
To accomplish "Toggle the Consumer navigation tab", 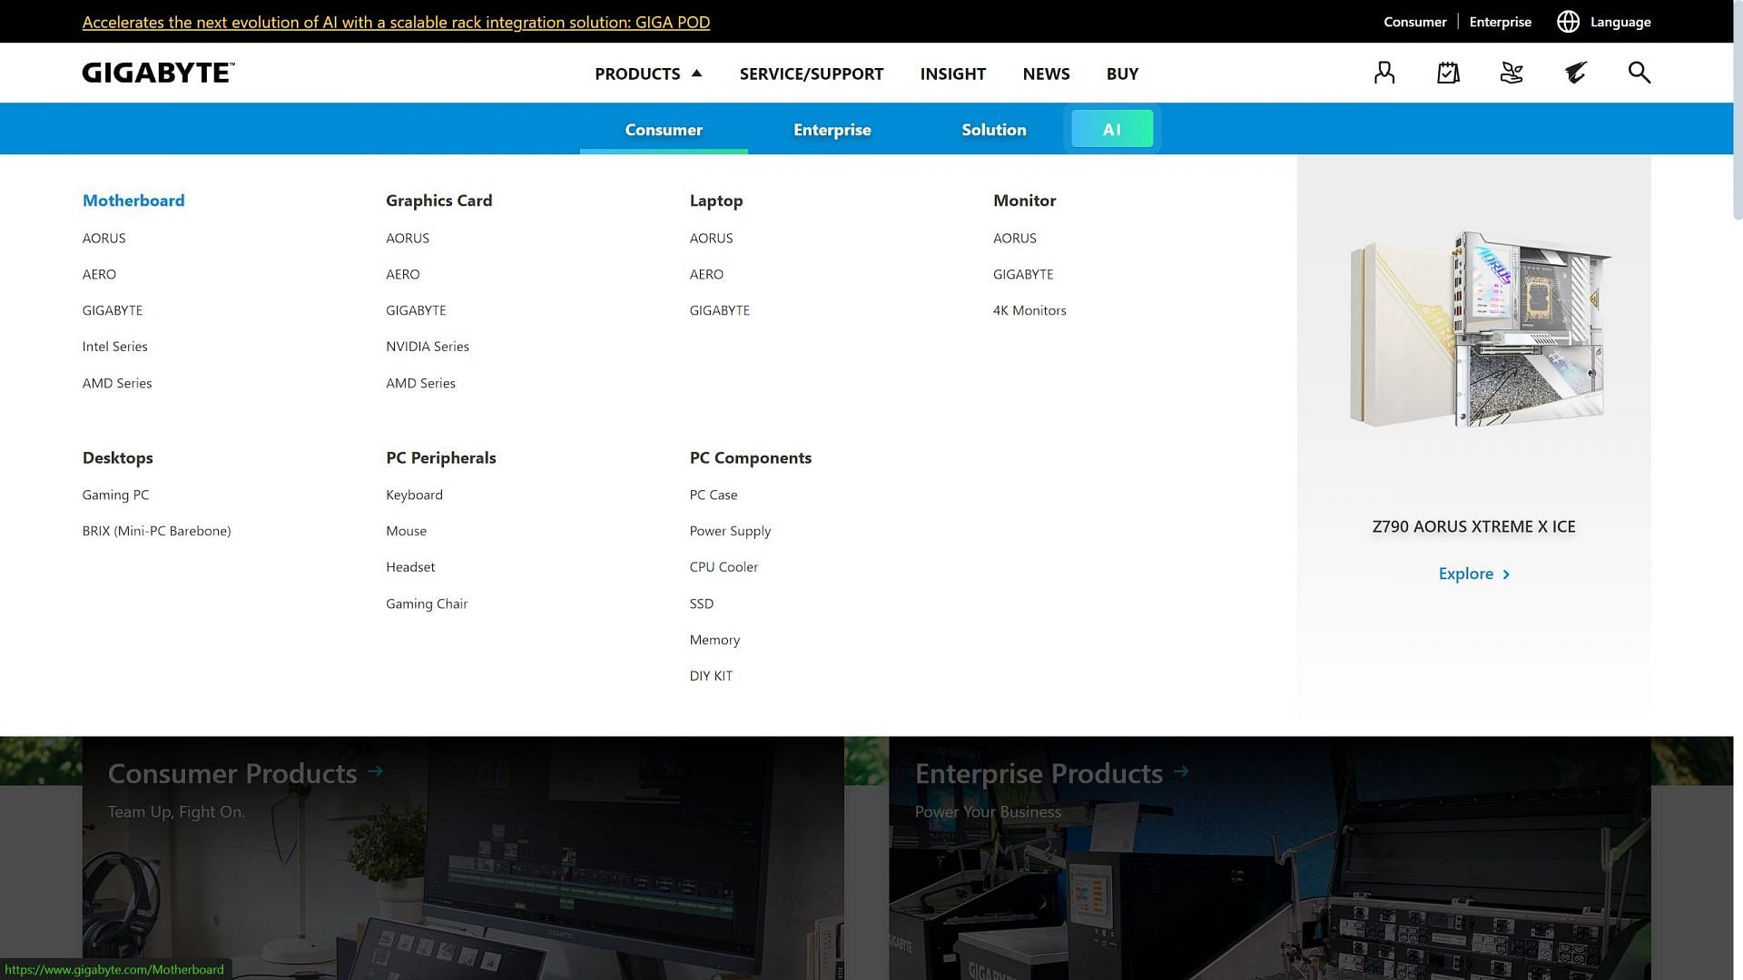I will [x=664, y=128].
